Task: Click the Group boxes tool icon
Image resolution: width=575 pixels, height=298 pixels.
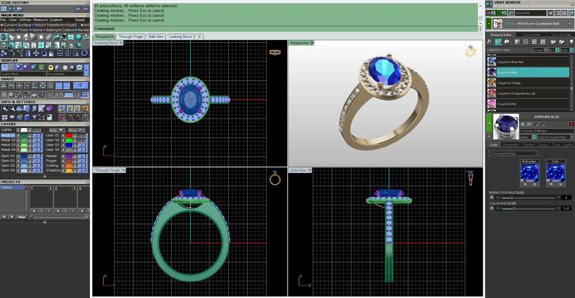Action: point(4,53)
